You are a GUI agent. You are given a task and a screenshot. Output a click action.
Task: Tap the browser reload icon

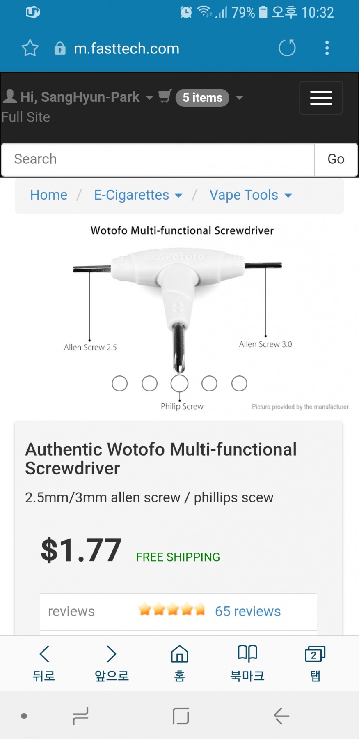click(287, 48)
